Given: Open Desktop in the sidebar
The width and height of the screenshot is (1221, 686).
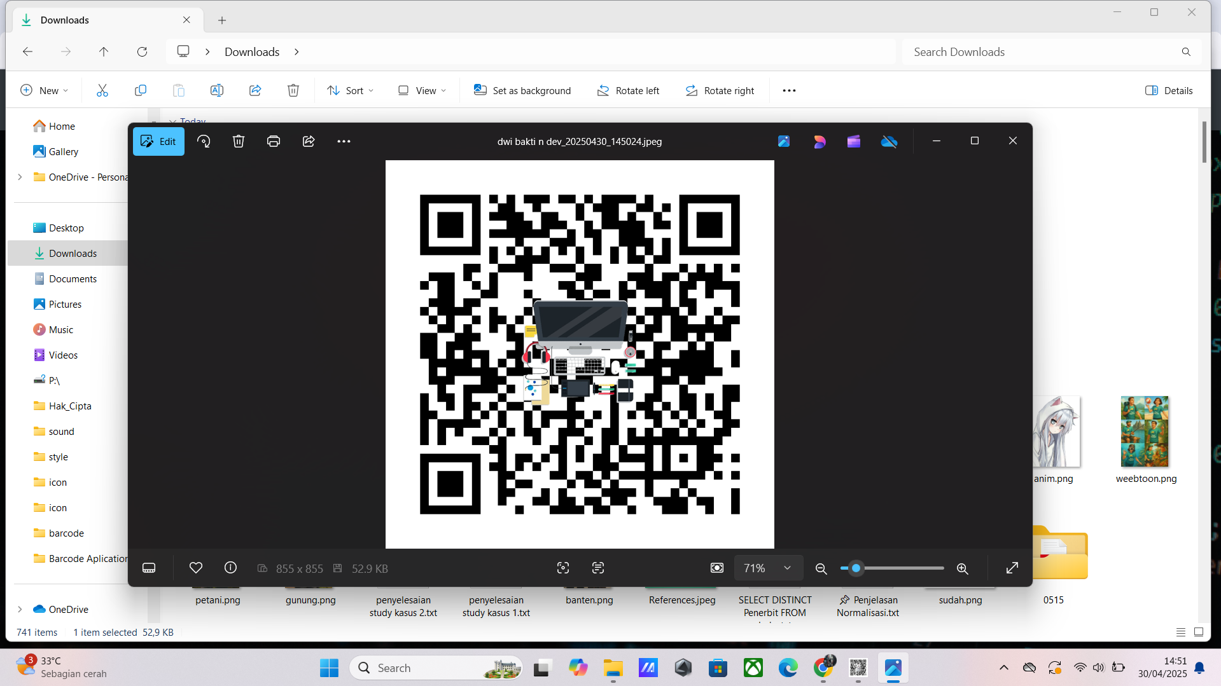Looking at the screenshot, I should pos(66,228).
